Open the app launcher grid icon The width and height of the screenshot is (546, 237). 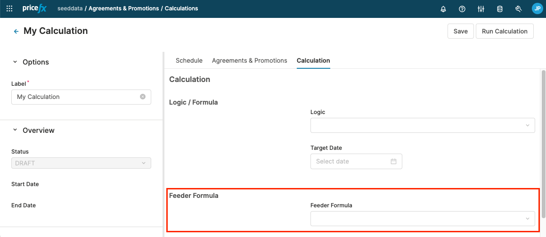tap(9, 8)
